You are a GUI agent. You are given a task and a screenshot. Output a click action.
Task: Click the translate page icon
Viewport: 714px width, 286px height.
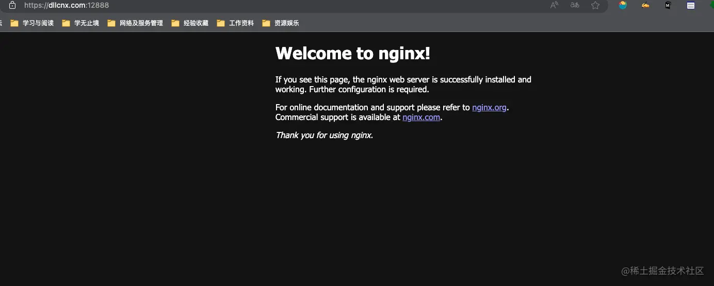click(x=575, y=5)
